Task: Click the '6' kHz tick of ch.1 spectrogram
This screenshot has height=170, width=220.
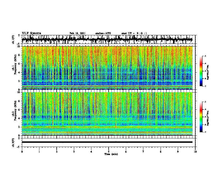Action: (20, 64)
